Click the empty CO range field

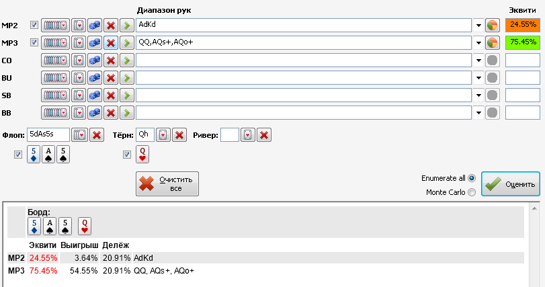pyautogui.click(x=304, y=60)
